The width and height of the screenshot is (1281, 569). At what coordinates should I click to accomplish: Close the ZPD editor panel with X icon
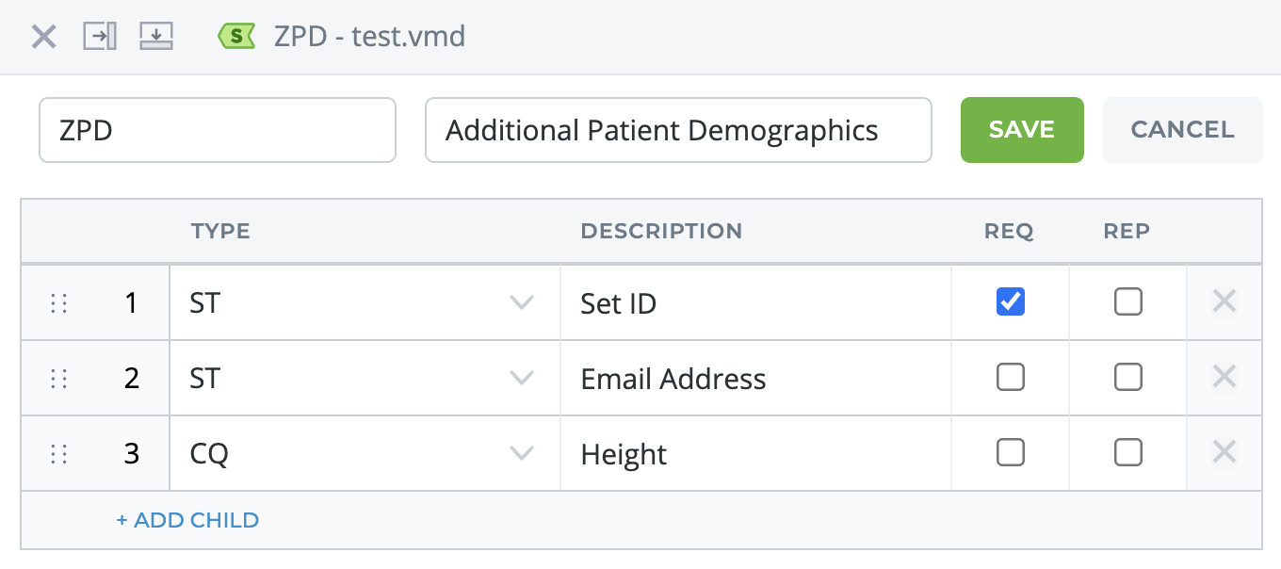point(43,37)
